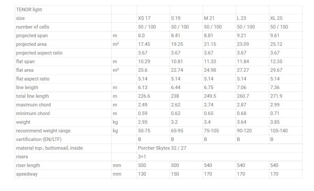Viewport: 314px width, 191px height.
Task: Click the speedway value 130
Action: pos(142,174)
